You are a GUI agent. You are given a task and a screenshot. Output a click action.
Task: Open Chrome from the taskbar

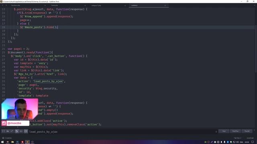click(x=8, y=142)
